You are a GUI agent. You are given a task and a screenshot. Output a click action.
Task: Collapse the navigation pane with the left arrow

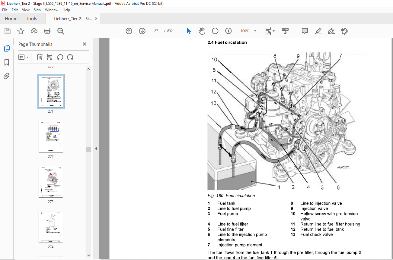tap(96, 149)
